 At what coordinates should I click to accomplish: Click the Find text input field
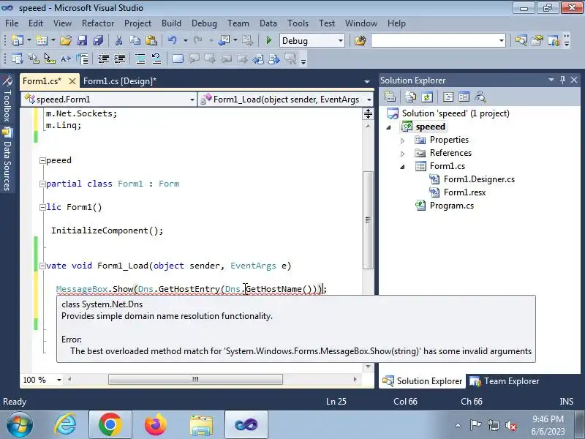pos(434,40)
